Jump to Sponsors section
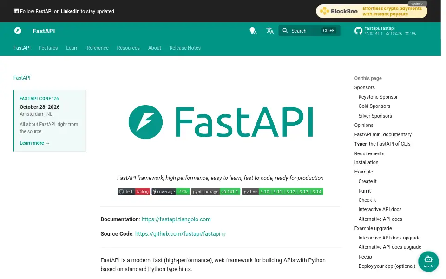This screenshot has width=446, height=279. (x=364, y=88)
